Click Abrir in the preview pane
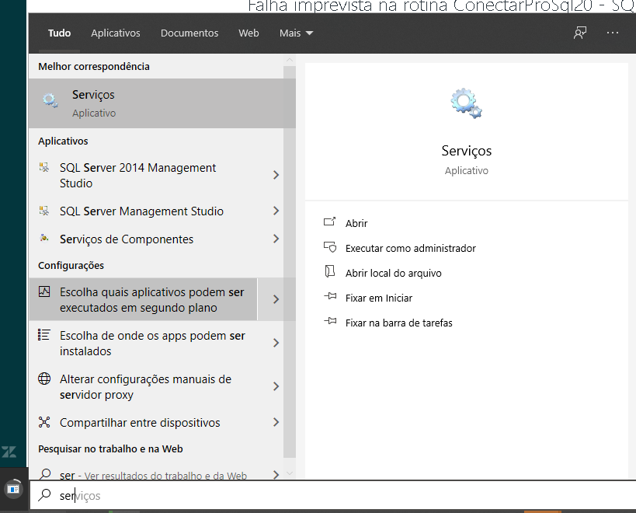636x513 pixels. (356, 224)
